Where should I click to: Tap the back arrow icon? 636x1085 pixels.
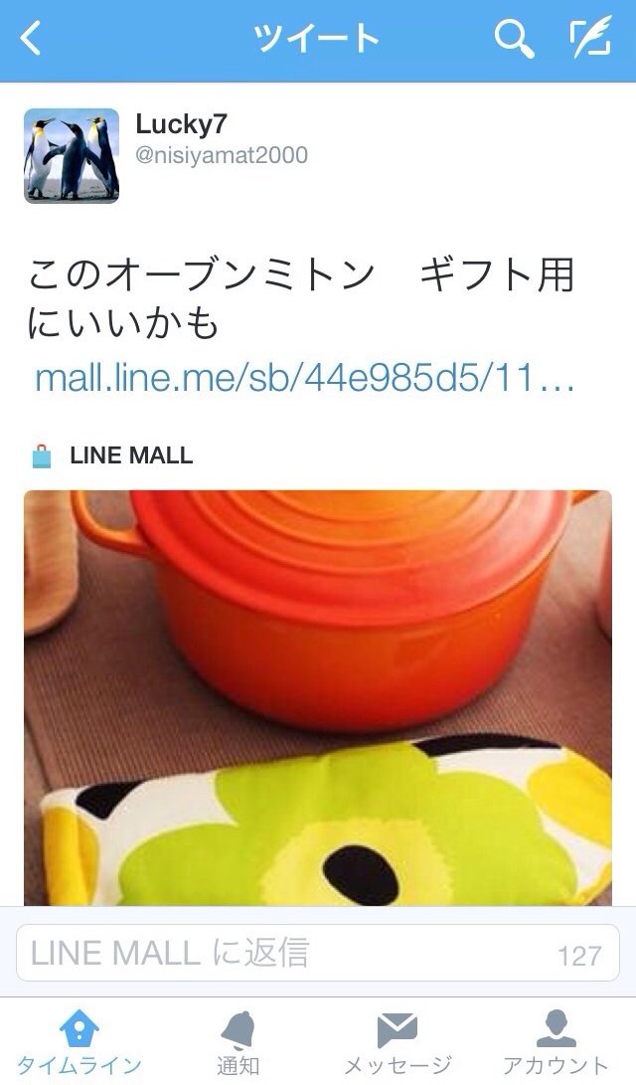[x=31, y=38]
